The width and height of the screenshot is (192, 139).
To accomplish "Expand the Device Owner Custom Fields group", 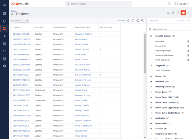I will [x=151, y=113].
